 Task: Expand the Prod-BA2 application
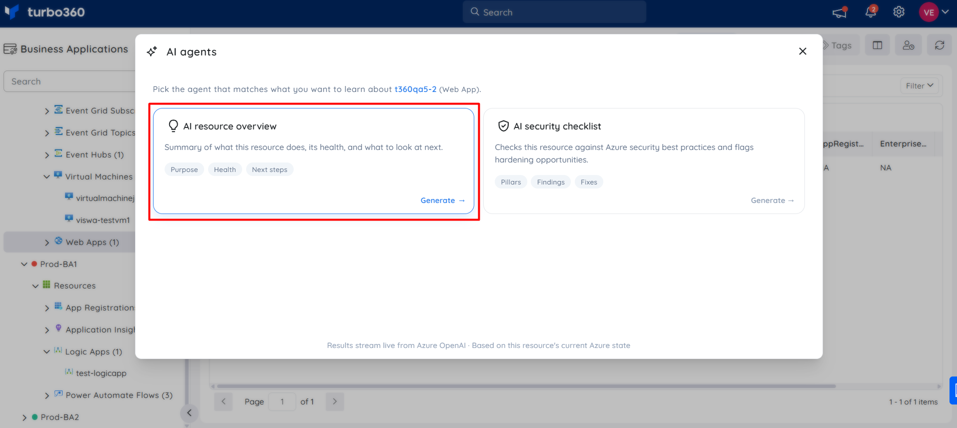[25, 417]
